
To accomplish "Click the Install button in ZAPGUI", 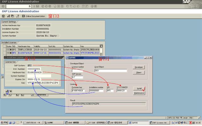I will (x=139, y=89).
